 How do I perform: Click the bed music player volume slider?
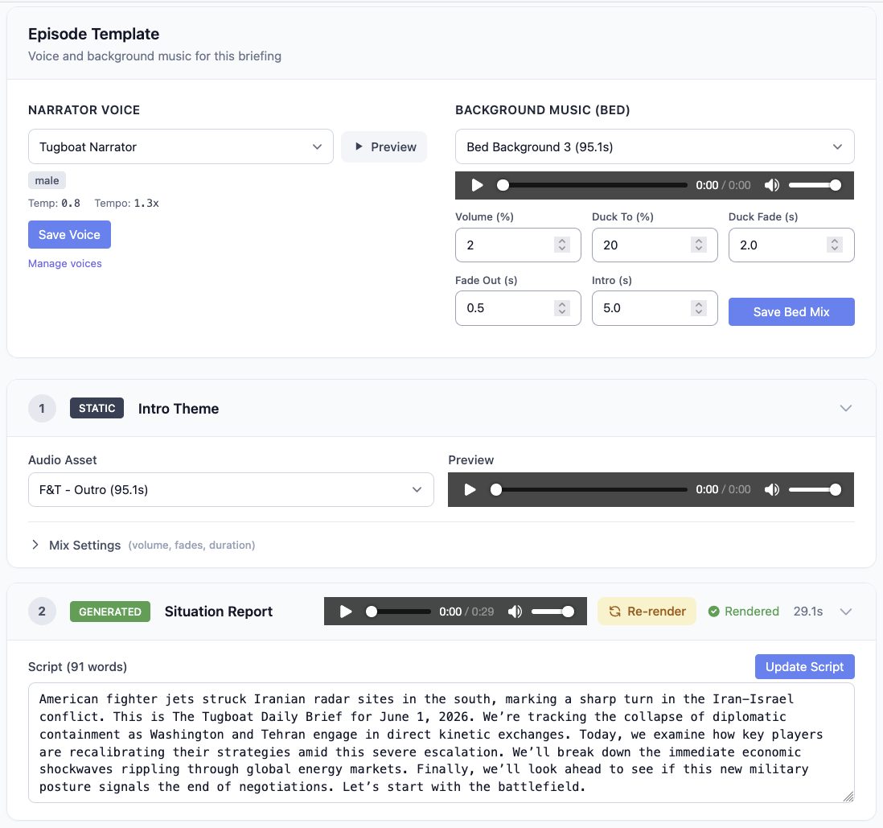tap(815, 185)
